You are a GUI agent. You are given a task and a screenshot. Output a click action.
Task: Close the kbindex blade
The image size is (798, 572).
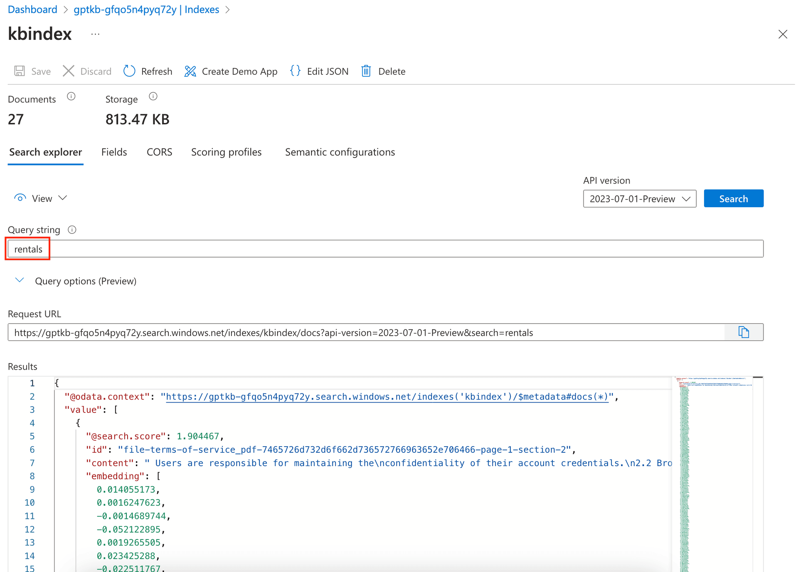tap(783, 34)
